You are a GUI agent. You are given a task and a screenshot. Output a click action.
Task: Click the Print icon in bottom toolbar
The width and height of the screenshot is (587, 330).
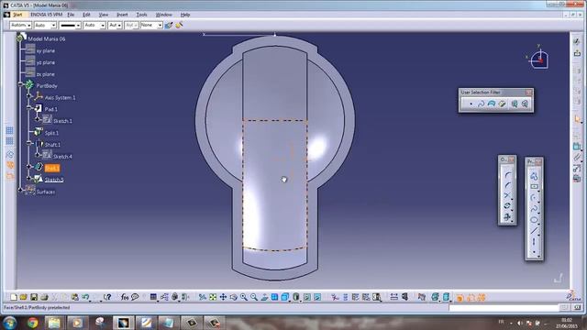pos(44,297)
